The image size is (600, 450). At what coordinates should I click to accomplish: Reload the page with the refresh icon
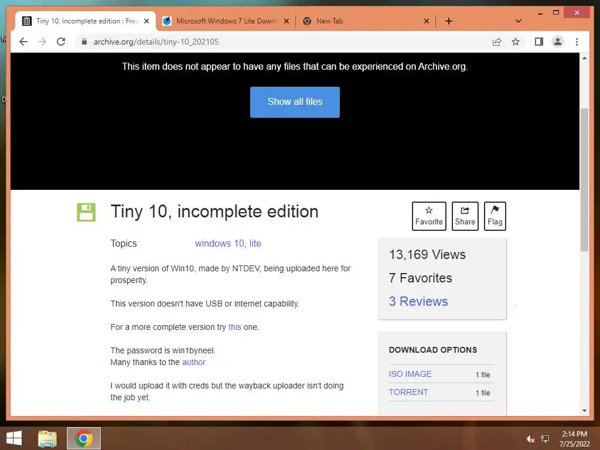click(61, 42)
